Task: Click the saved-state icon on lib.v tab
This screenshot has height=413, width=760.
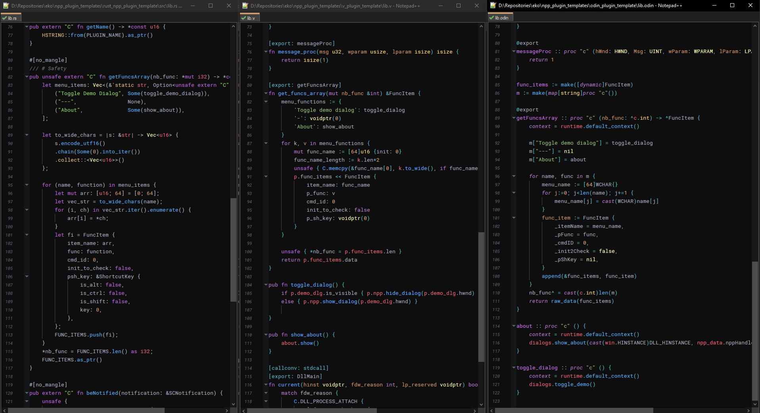Action: [244, 18]
